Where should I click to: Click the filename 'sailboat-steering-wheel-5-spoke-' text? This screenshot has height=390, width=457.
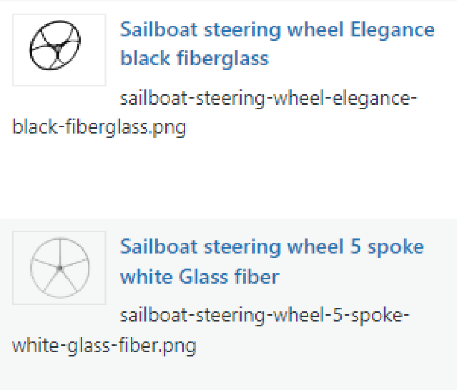pos(265,317)
